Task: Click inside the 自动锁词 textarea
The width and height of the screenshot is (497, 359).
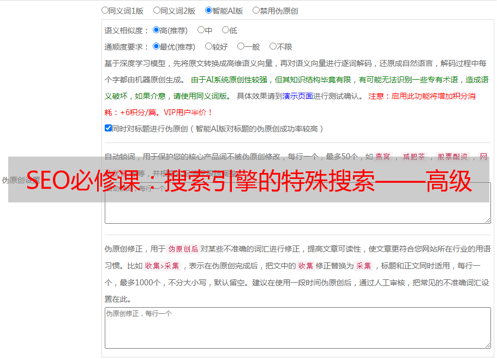Action: point(298,203)
